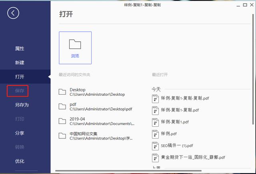This screenshot has width=256, height=174.
Task: Open recent file SEO稿件一 (1).pdf
Action: coord(177,146)
